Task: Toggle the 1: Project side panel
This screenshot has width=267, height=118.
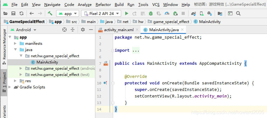Action: [x=4, y=83]
